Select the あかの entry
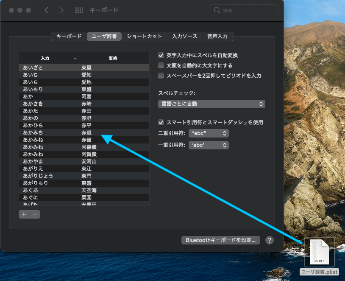The height and width of the screenshot is (281, 345). pos(49,118)
